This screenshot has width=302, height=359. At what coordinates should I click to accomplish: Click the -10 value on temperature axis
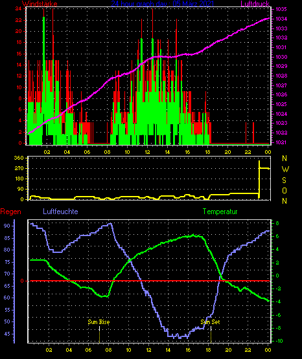coord(279,341)
